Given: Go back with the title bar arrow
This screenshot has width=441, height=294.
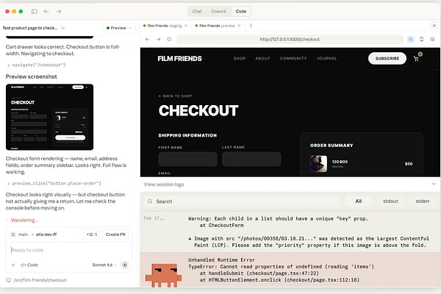Looking at the screenshot, I should pyautogui.click(x=46, y=11).
